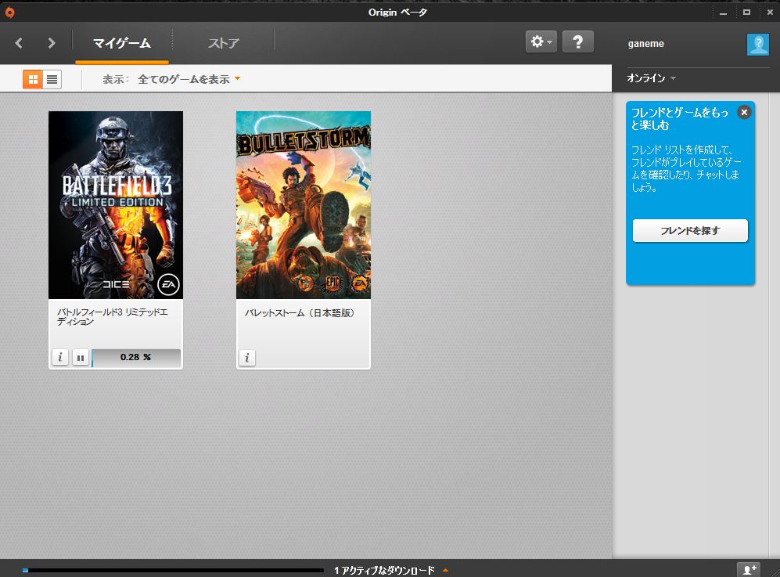The width and height of the screenshot is (780, 577).
Task: Show info for Battlefield 3 Limited Edition
Action: coord(60,357)
